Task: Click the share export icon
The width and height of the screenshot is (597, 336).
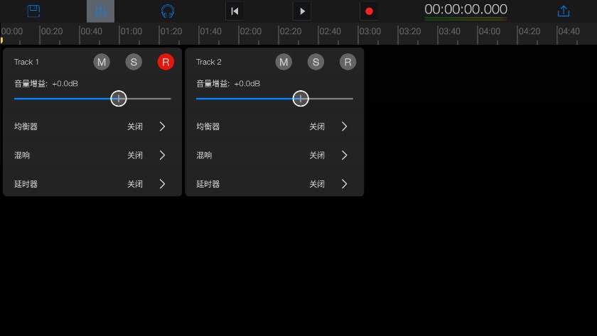Action: point(564,11)
